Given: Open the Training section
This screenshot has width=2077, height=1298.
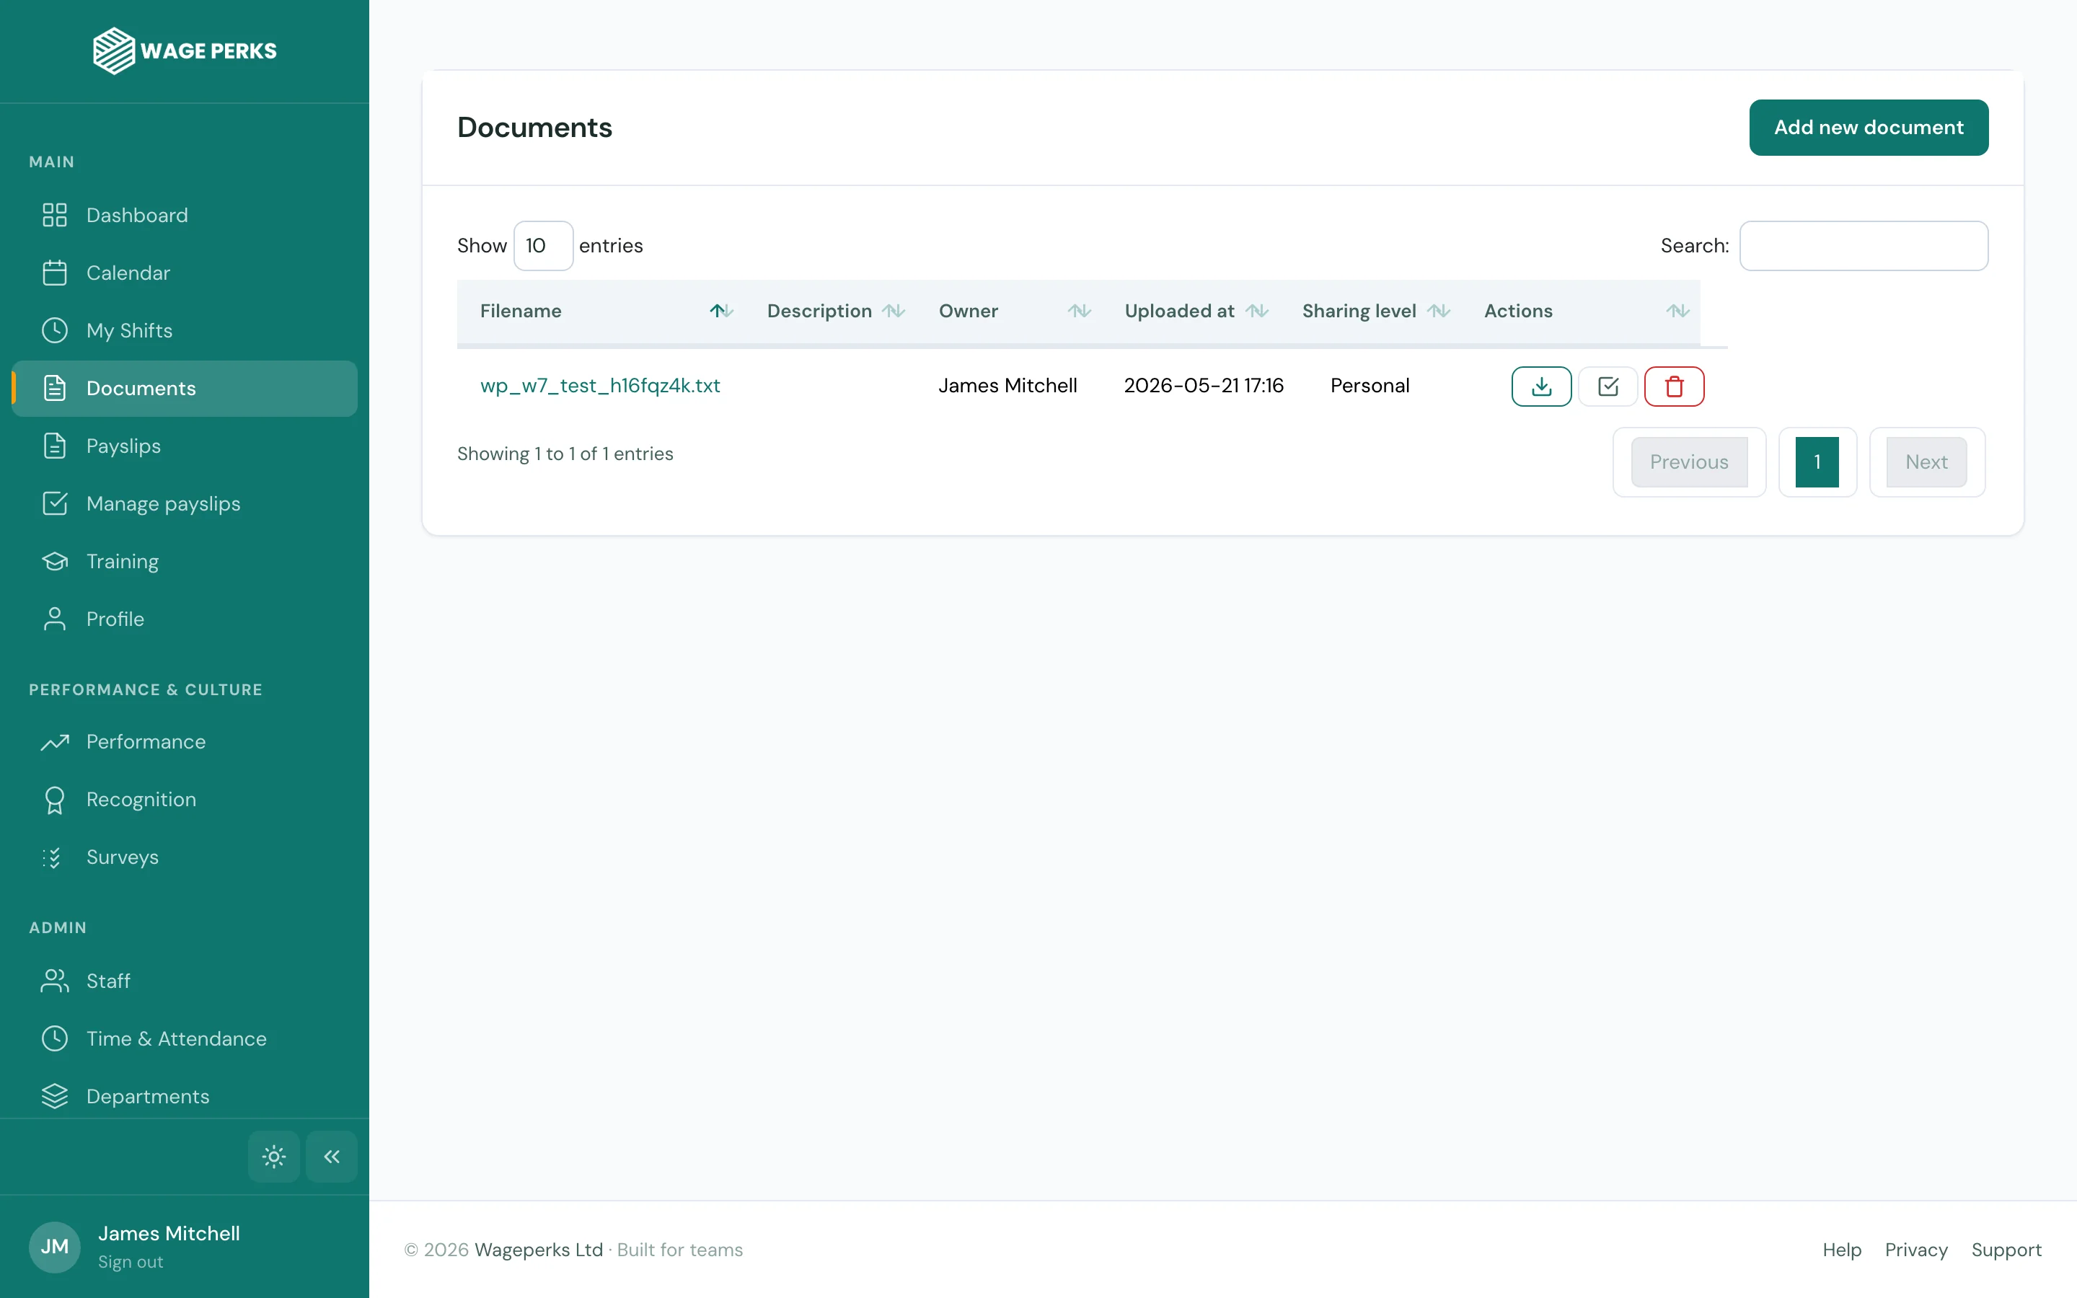Looking at the screenshot, I should (185, 562).
